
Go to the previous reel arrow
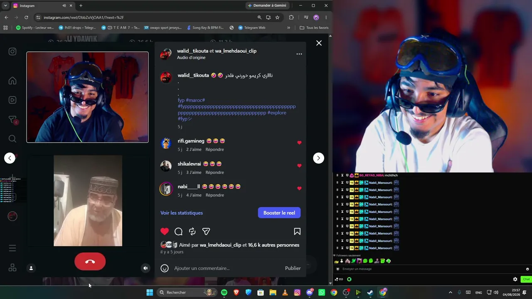point(10,158)
